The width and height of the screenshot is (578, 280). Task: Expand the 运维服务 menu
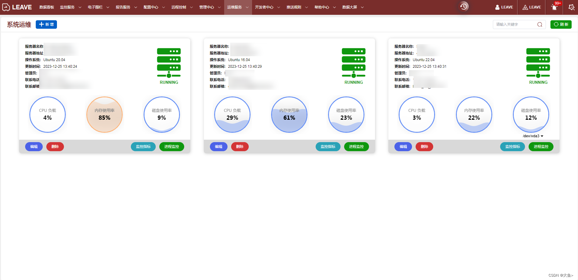click(238, 7)
